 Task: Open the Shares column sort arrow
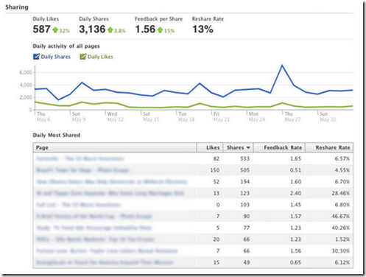coord(248,147)
